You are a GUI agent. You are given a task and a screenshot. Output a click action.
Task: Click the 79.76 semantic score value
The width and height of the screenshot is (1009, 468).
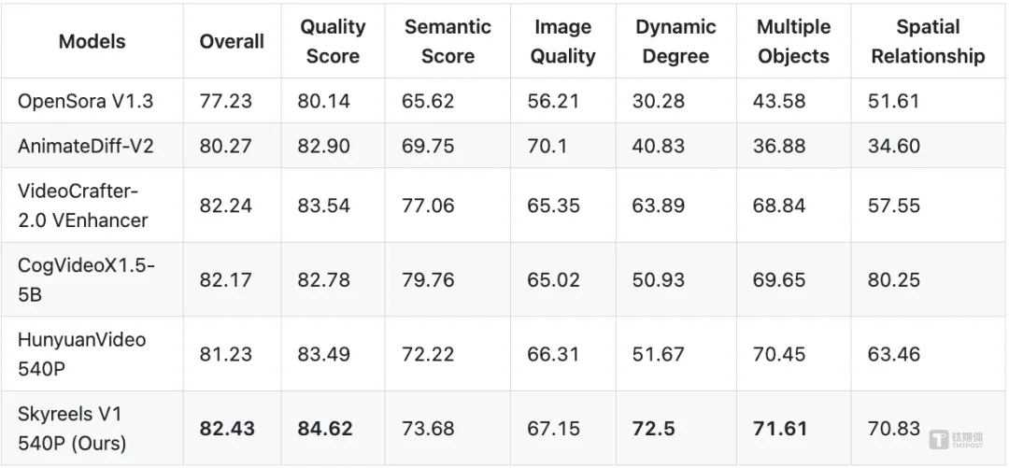pyautogui.click(x=429, y=279)
